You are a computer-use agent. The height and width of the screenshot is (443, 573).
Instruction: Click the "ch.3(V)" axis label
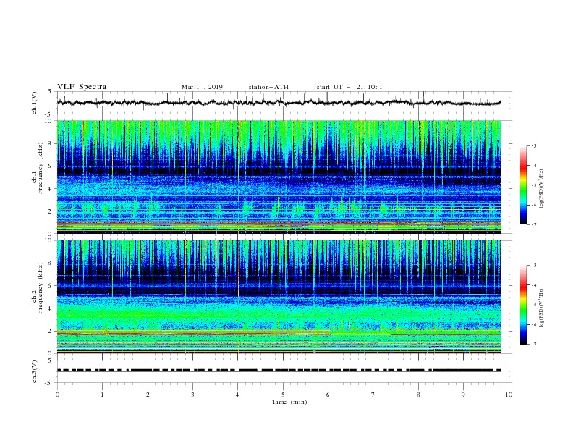35,371
